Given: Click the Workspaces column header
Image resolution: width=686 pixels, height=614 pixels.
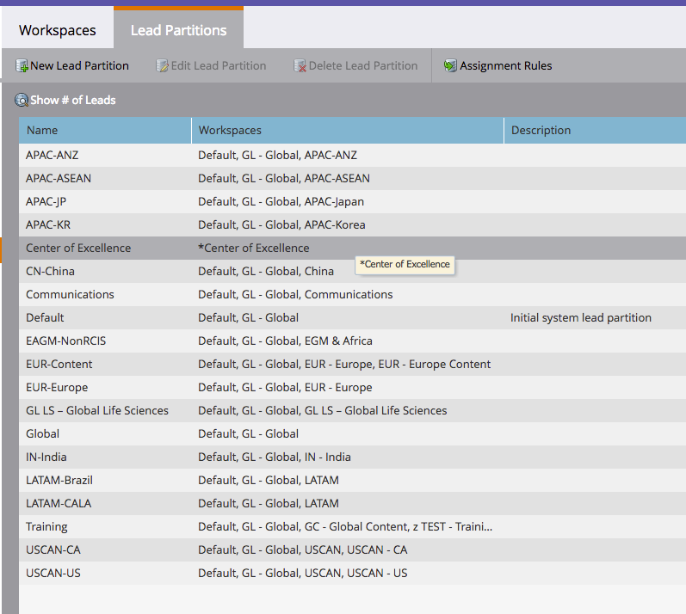Looking at the screenshot, I should [348, 130].
